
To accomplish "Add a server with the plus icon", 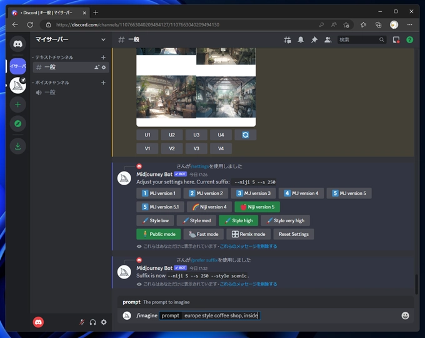I will point(18,105).
